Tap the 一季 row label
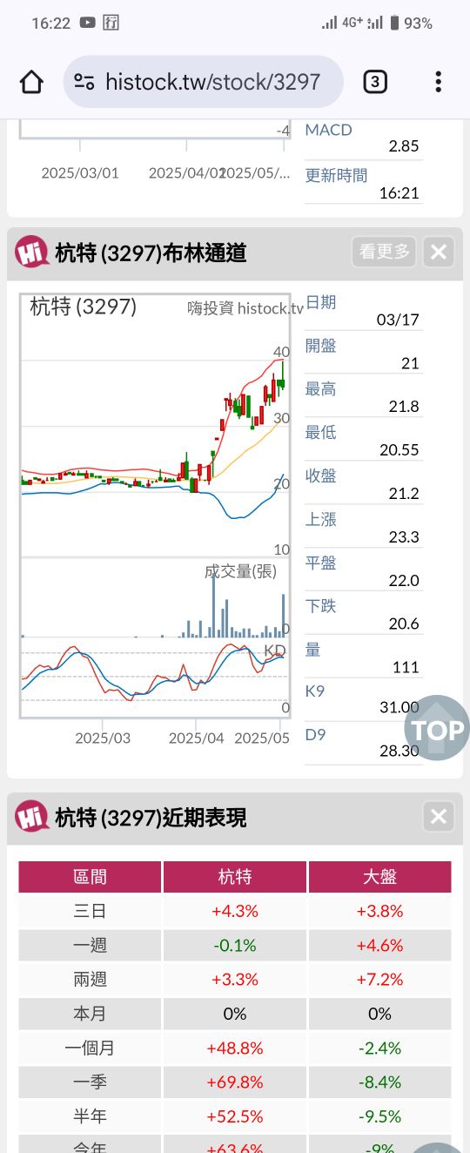The image size is (470, 1153). 91,1082
